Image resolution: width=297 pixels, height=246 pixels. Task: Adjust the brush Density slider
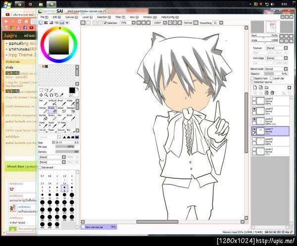67,152
